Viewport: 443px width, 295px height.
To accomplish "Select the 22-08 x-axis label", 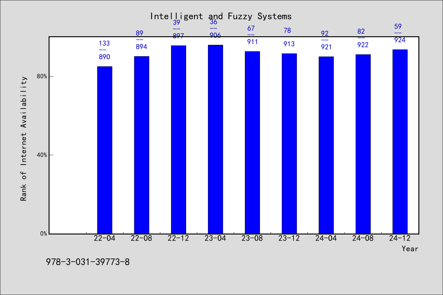I will 142,238.
